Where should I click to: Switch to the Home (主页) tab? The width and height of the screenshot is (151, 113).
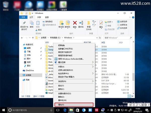pos(31,17)
